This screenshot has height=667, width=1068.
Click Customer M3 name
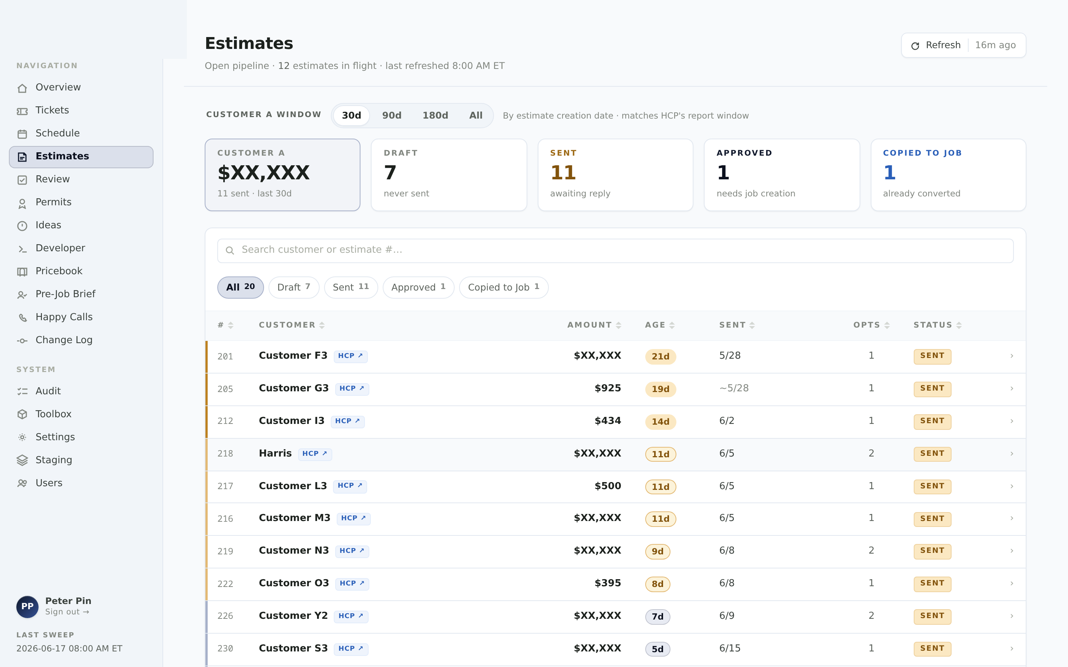click(x=294, y=518)
